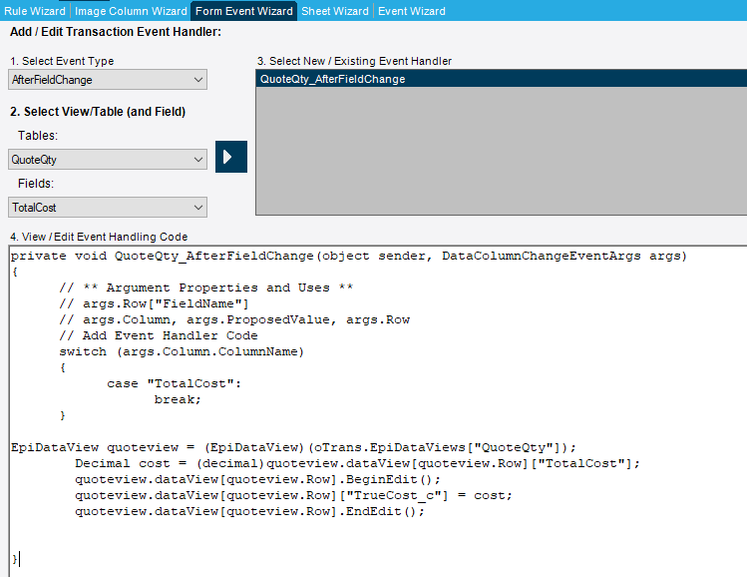The image size is (747, 577).
Task: Click the '// args.Row["FieldName"]' comment line
Action: (154, 303)
